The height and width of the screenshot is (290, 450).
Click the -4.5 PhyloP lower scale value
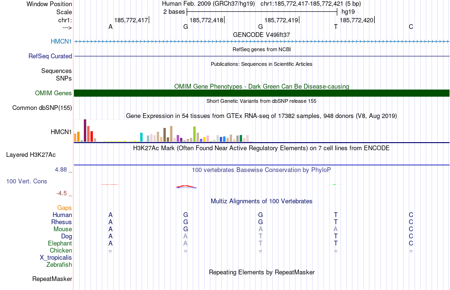tap(62, 193)
